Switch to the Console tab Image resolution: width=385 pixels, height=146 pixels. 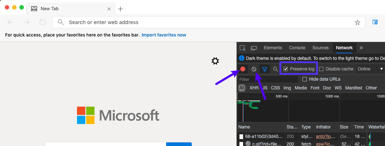(297, 48)
